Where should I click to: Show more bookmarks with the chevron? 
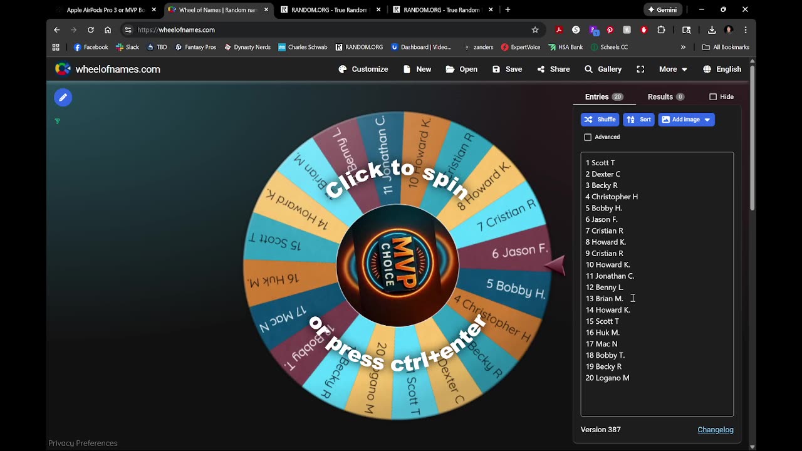[683, 47]
